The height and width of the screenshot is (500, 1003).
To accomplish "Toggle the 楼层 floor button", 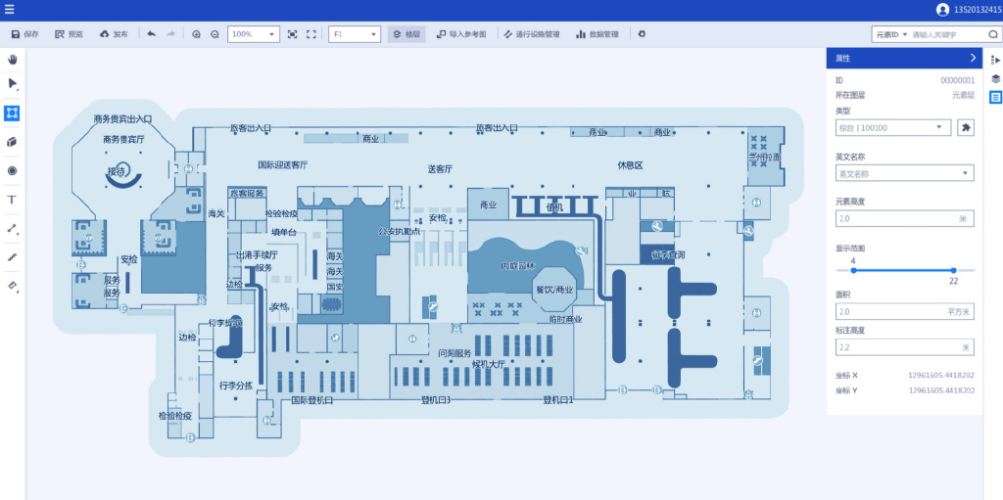I will (406, 34).
